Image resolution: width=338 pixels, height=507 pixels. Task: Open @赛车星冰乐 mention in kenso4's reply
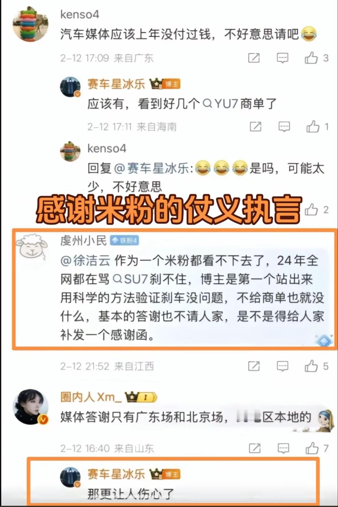click(x=151, y=168)
